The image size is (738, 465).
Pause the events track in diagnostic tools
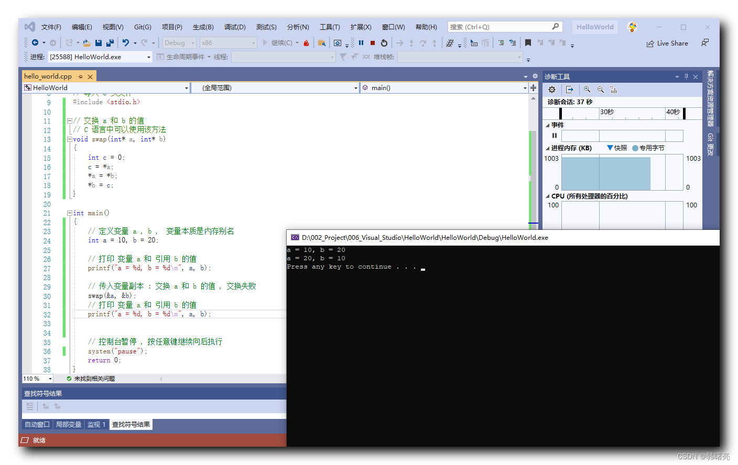click(x=555, y=136)
